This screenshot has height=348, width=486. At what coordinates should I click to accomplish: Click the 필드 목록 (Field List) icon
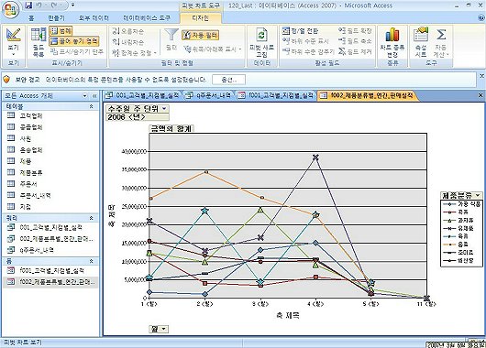(39, 42)
